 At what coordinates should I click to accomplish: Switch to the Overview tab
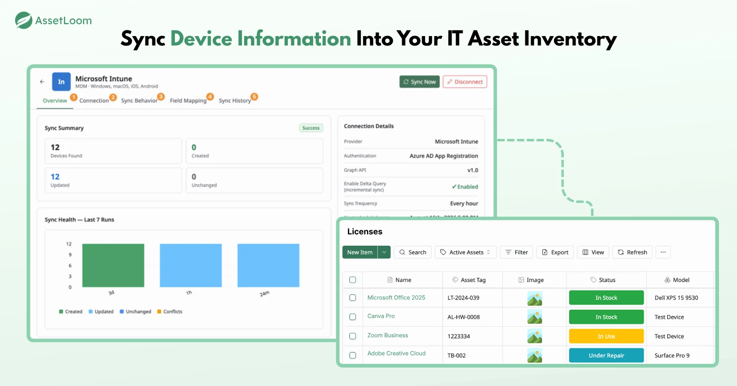(x=55, y=100)
